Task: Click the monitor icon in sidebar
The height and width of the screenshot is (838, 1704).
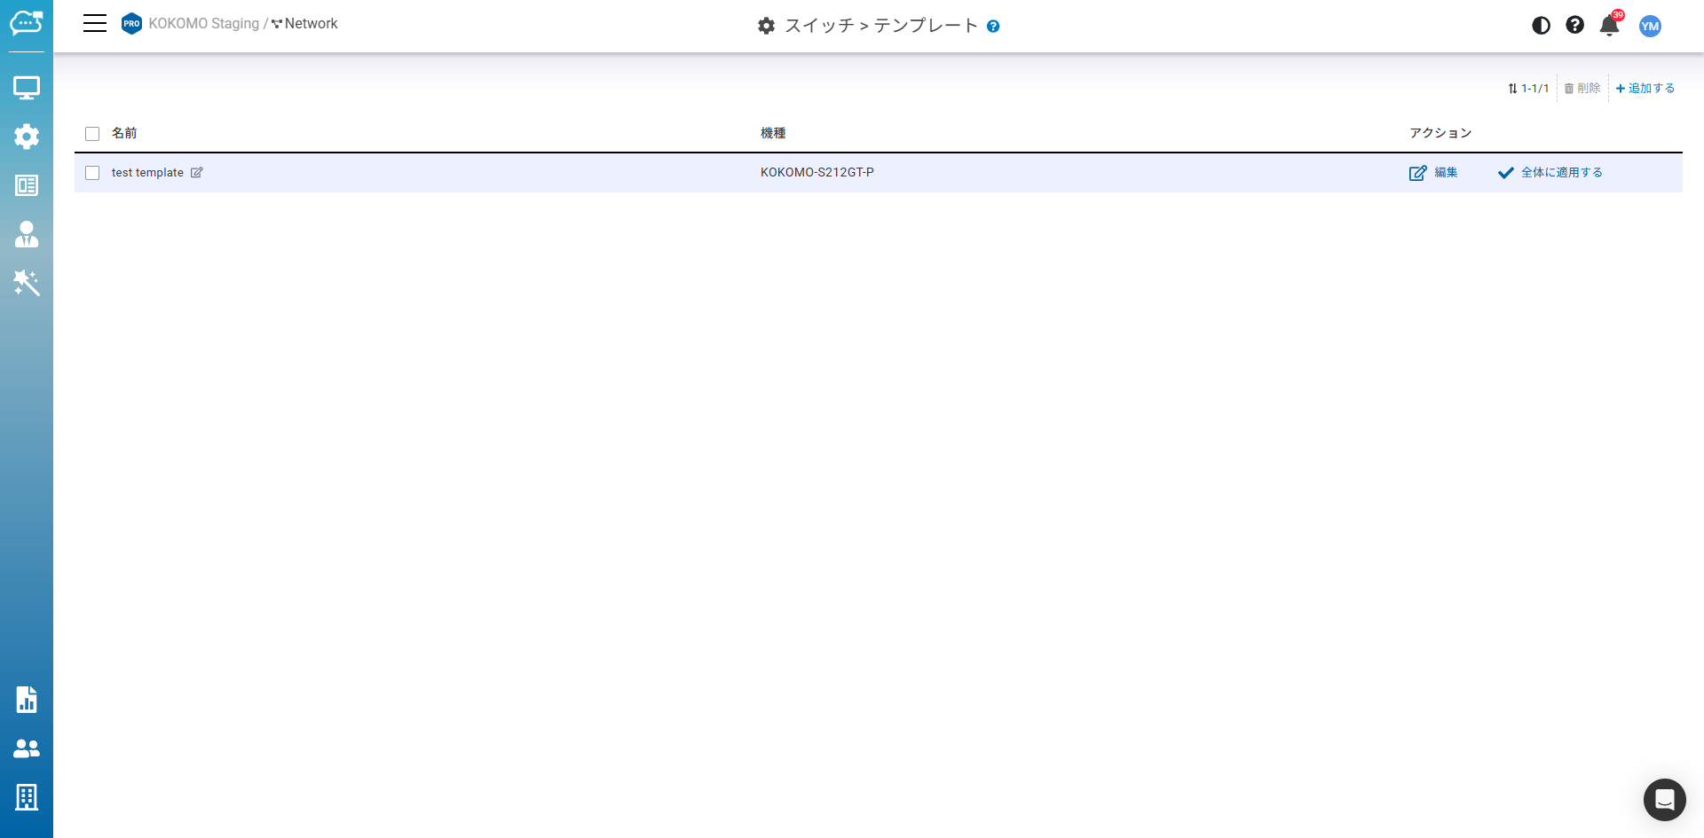Action: [27, 88]
